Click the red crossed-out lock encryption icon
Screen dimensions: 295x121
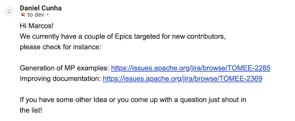click(23, 15)
